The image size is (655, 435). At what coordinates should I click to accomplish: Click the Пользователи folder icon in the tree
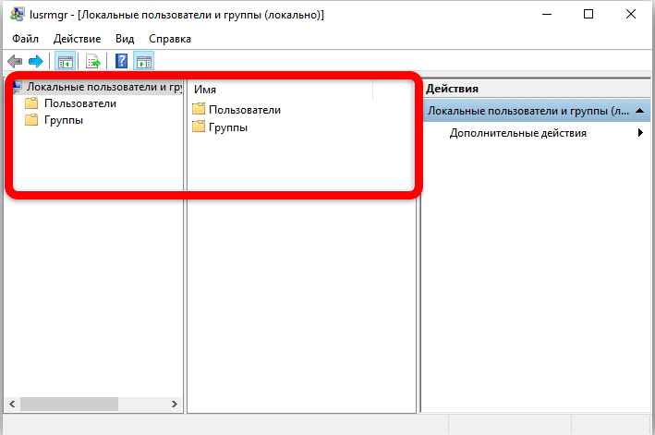pos(31,103)
